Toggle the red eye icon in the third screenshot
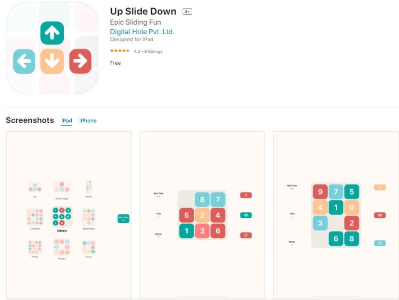399x300 pixels. [x=379, y=215]
